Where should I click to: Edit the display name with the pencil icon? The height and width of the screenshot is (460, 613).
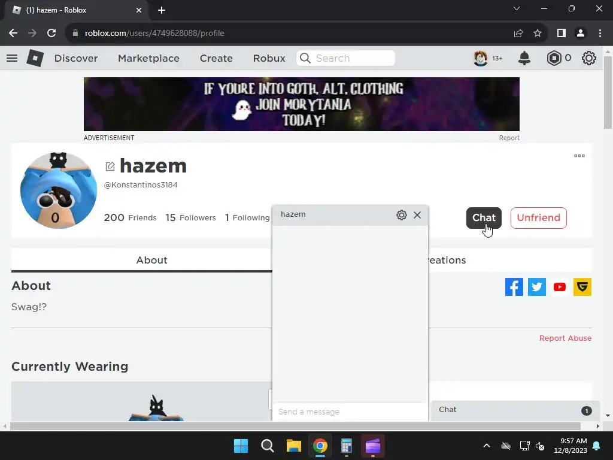pyautogui.click(x=110, y=167)
